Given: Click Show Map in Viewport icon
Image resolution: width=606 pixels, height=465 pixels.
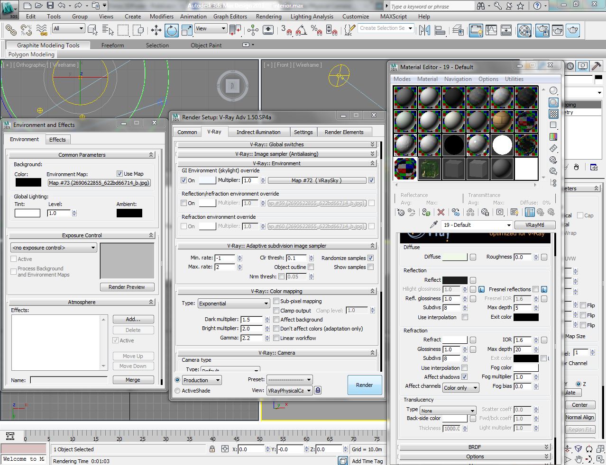Looking at the screenshot, I should [x=514, y=212].
